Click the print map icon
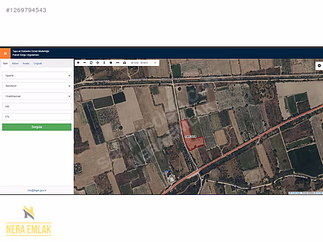This screenshot has height=242, width=323. 124,62
